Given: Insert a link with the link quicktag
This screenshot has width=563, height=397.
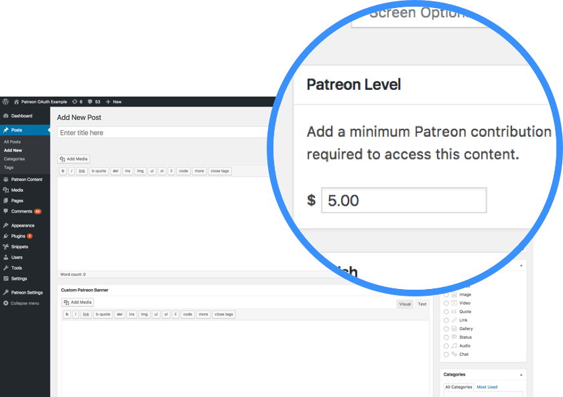Looking at the screenshot, I should tap(82, 171).
